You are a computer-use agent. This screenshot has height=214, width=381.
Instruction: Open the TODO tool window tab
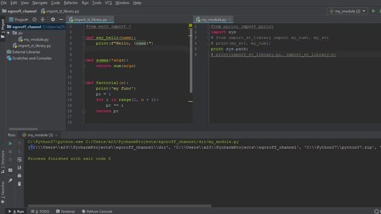click(40, 212)
